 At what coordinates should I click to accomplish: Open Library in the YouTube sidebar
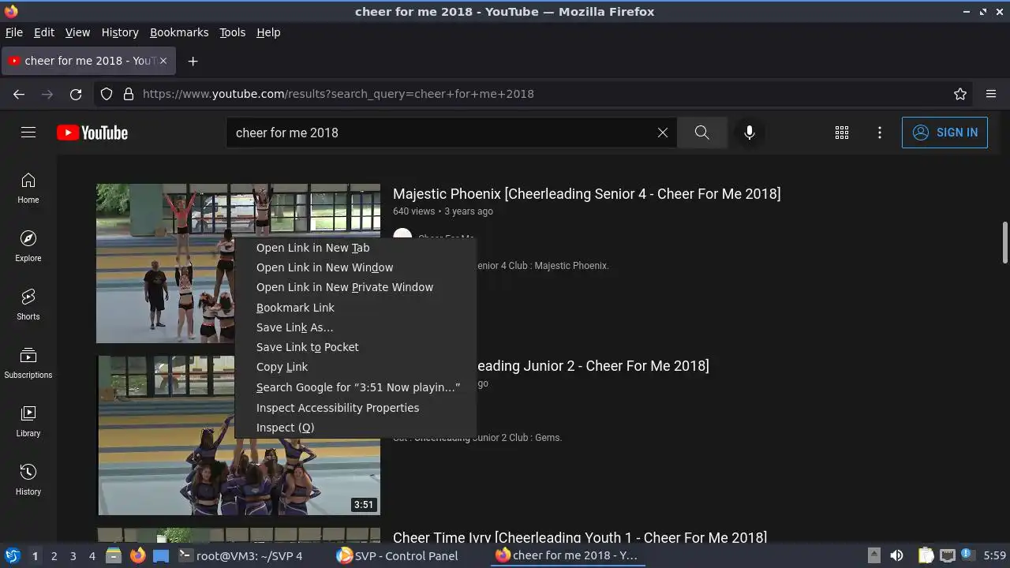[28, 422]
